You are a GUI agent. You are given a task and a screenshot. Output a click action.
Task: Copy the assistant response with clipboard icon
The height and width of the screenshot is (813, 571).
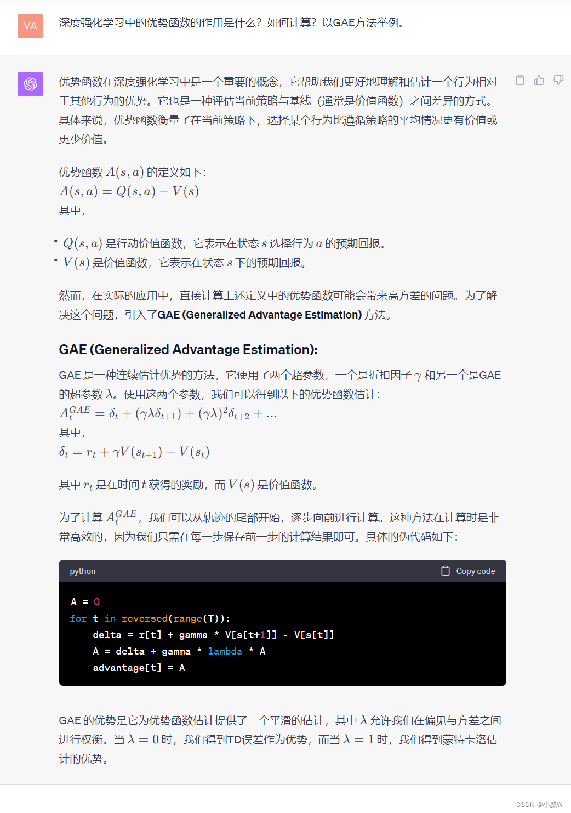520,80
